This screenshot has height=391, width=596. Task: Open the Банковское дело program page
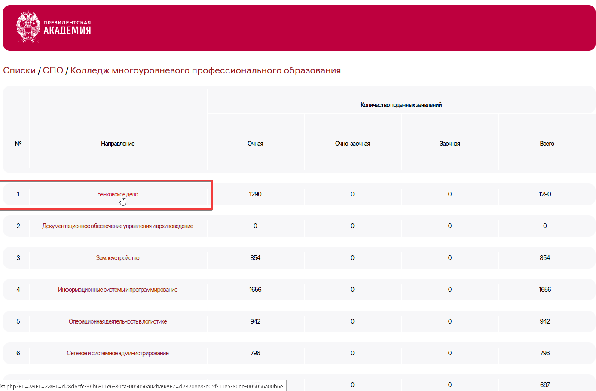(118, 194)
